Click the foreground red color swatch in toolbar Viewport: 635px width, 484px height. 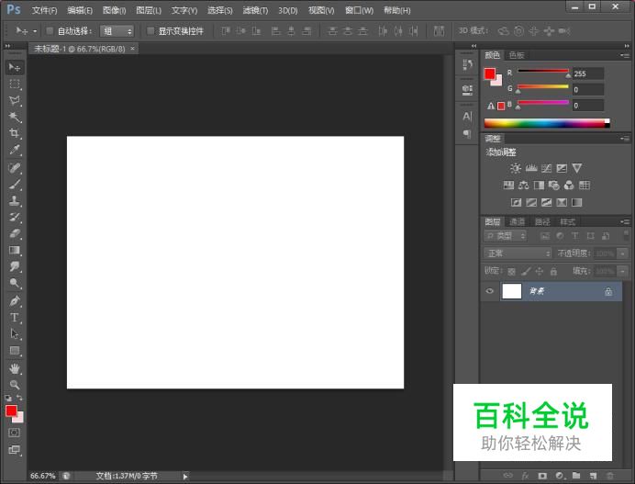click(11, 411)
